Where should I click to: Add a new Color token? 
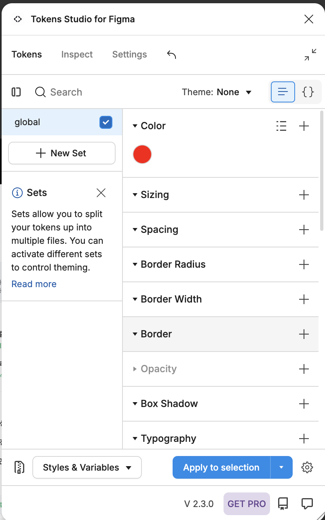(x=304, y=126)
